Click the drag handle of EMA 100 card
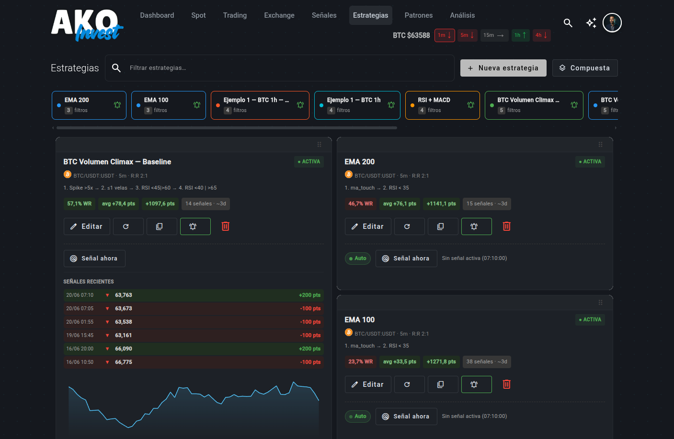 coord(601,303)
